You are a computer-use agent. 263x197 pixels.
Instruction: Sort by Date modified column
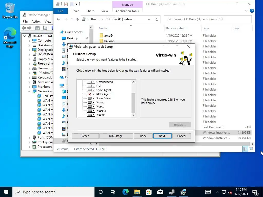(175, 28)
